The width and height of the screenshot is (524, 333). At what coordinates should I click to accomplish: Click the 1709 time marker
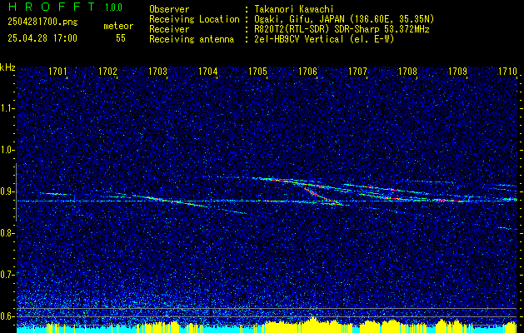(x=457, y=71)
